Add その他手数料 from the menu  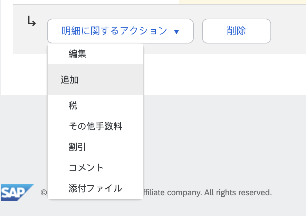click(x=95, y=126)
